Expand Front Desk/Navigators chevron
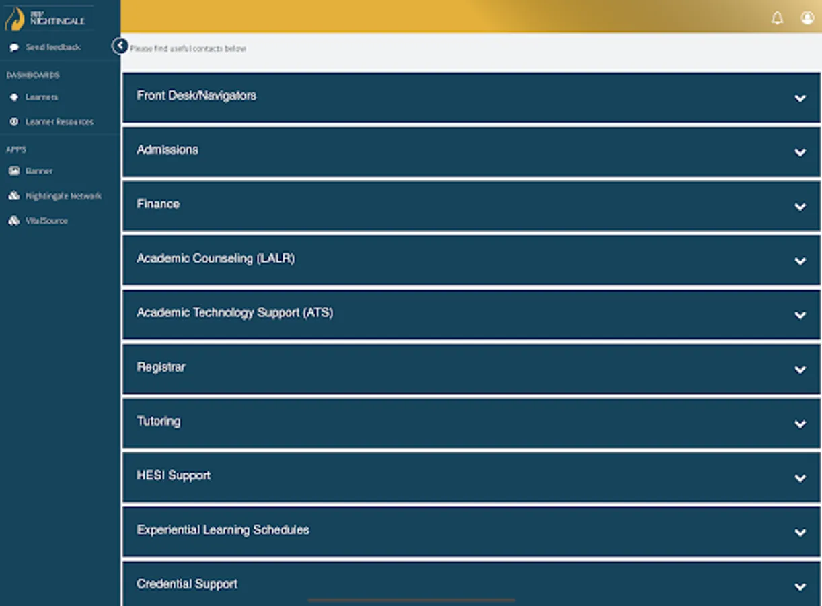822x606 pixels. (x=800, y=98)
